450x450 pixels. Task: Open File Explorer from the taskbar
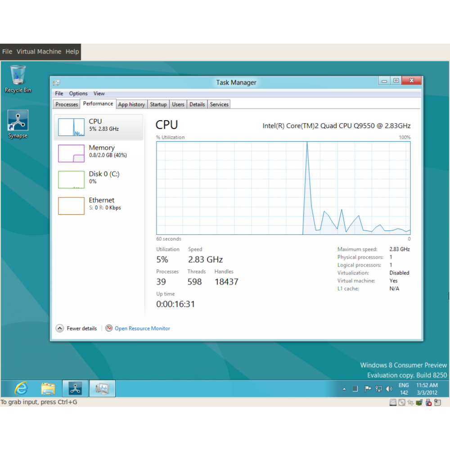click(48, 388)
